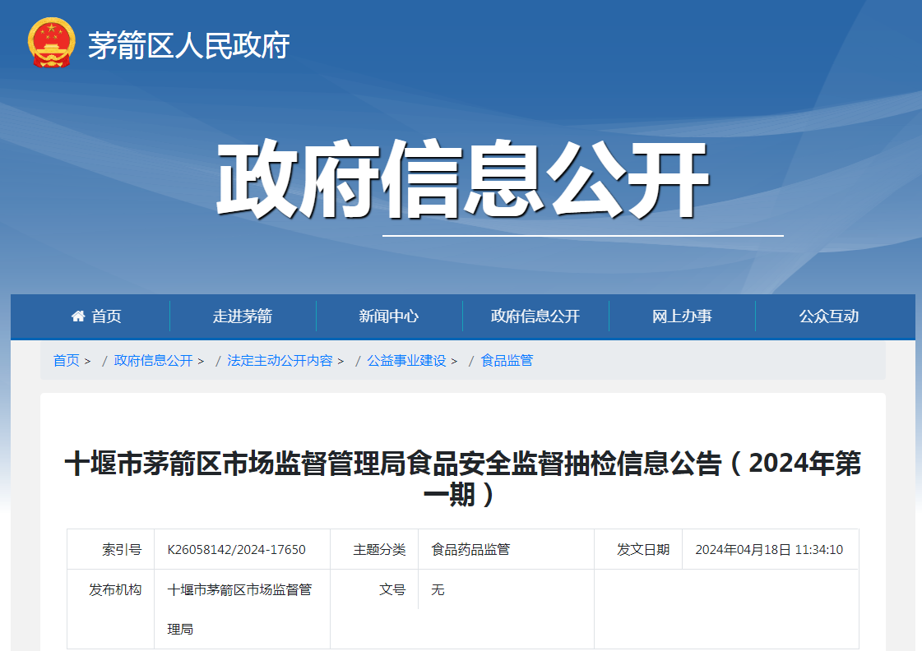The width and height of the screenshot is (922, 651).
Task: Click the 公益事业建设 breadcrumb link
Action: tap(407, 360)
